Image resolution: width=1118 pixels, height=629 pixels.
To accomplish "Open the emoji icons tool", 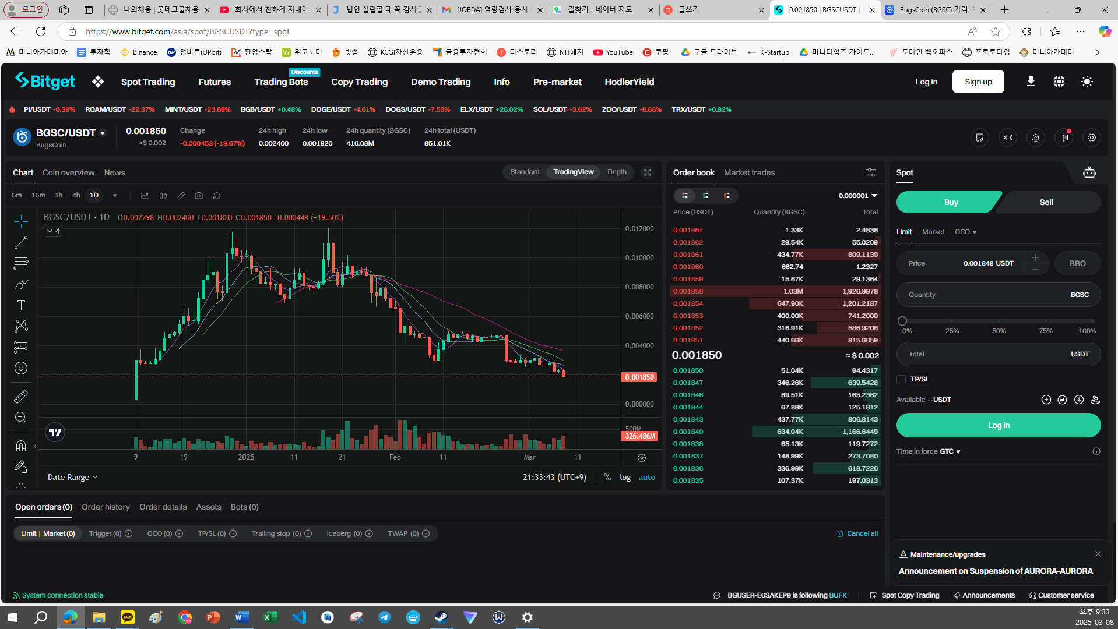I will (21, 368).
